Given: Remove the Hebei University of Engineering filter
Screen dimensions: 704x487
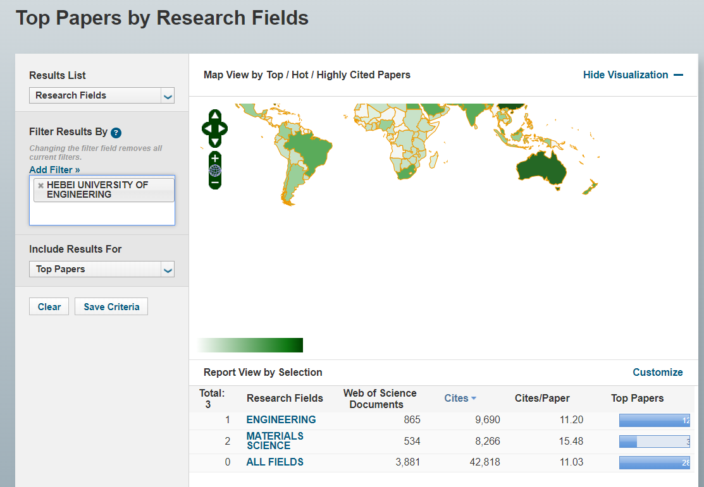Looking at the screenshot, I should [41, 186].
